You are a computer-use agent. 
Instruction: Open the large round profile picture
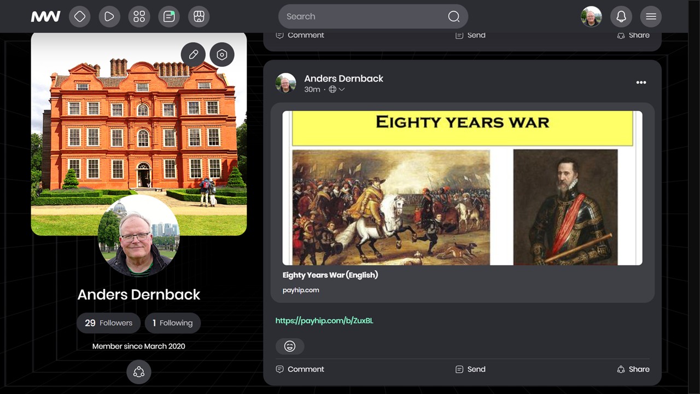pyautogui.click(x=139, y=236)
